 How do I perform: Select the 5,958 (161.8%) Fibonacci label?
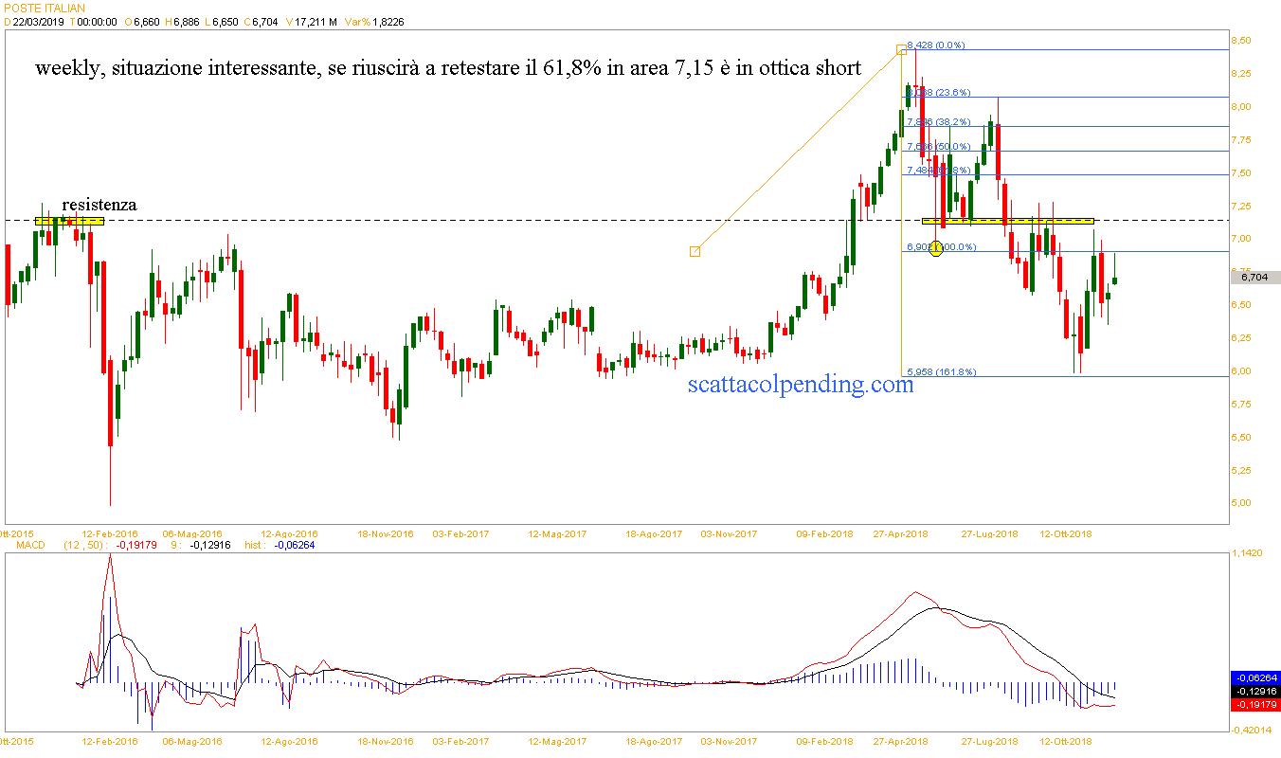tap(942, 372)
